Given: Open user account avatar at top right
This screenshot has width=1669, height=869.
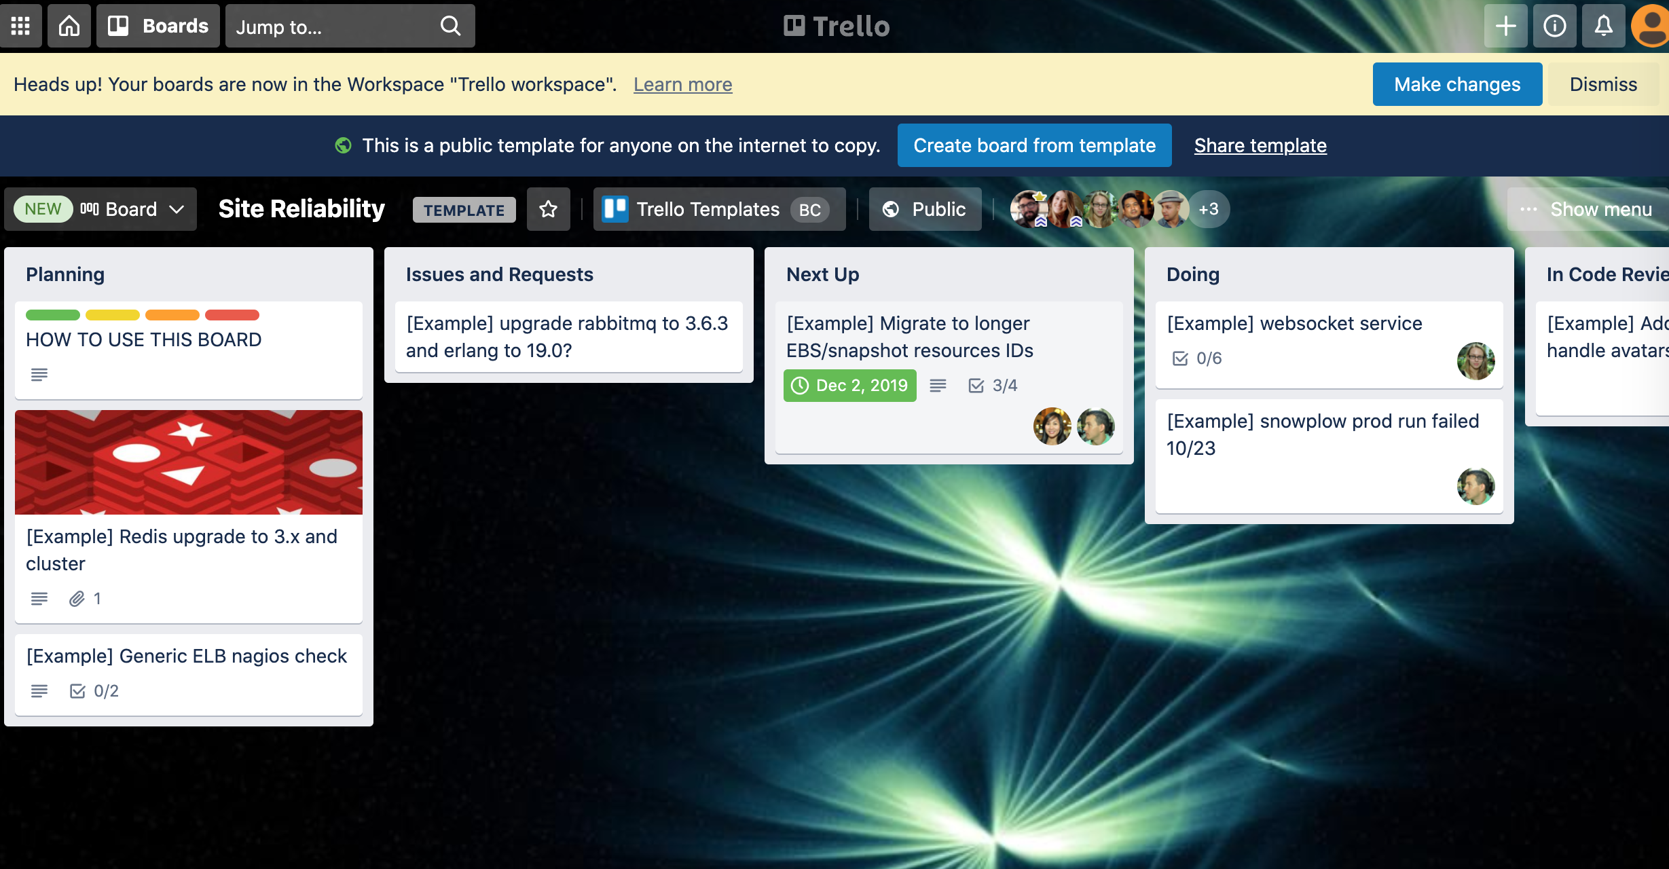Looking at the screenshot, I should 1651,26.
